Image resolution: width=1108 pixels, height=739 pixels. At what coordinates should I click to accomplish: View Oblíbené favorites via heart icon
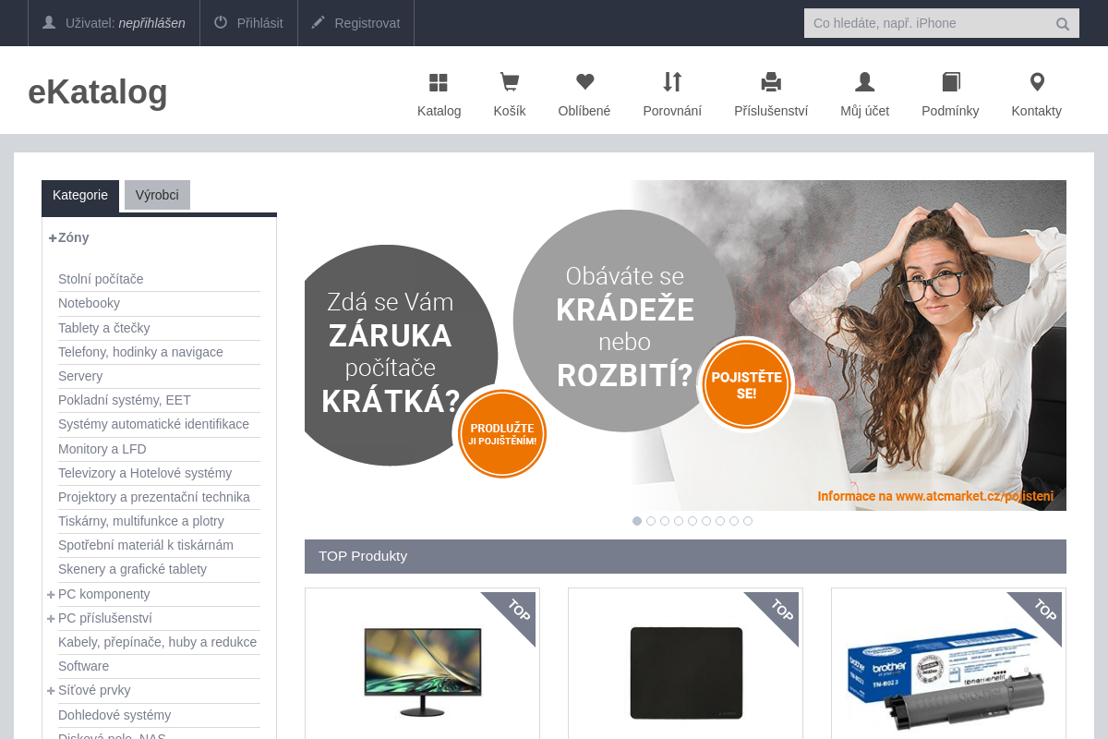pyautogui.click(x=584, y=81)
